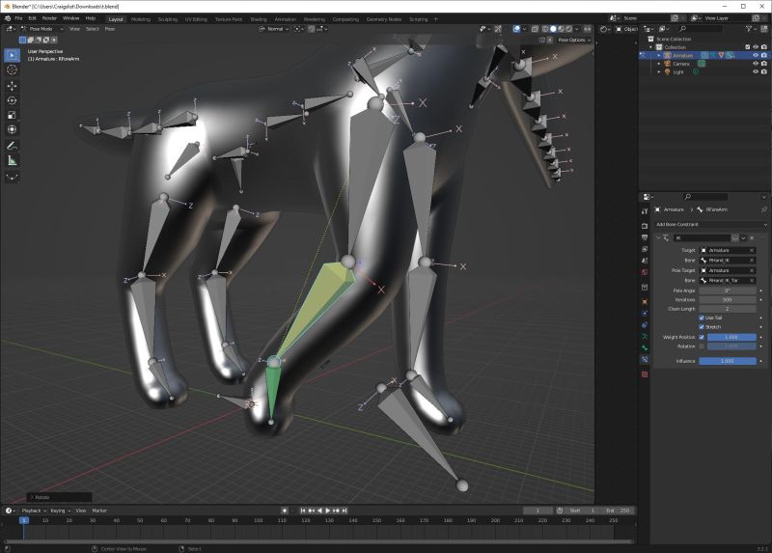Switch to the Modeling workspace tab
The height and width of the screenshot is (553, 772).
[x=140, y=19]
